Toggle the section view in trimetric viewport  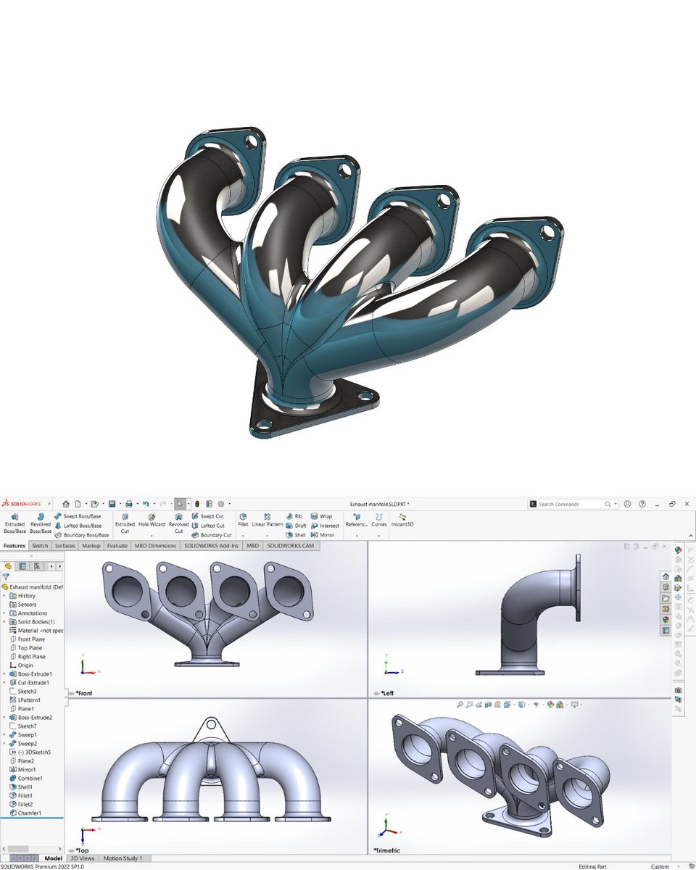pos(486,704)
